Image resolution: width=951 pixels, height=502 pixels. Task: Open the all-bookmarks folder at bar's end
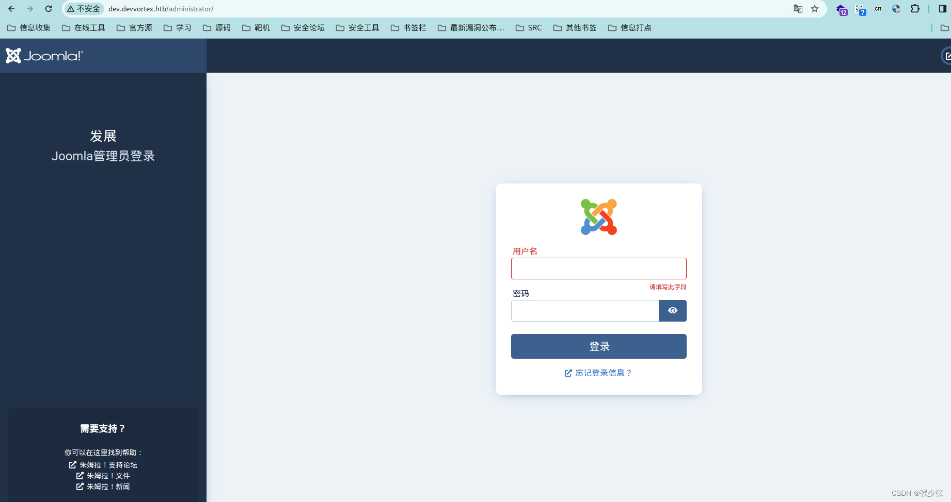point(945,28)
